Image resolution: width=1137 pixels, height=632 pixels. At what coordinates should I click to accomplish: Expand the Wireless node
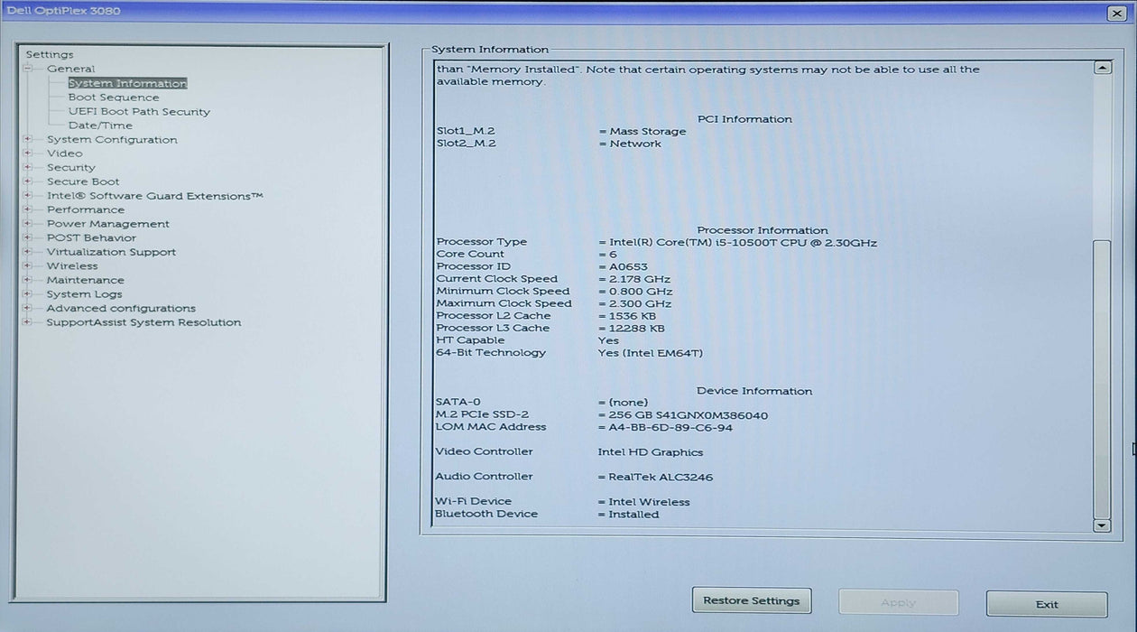pyautogui.click(x=28, y=266)
